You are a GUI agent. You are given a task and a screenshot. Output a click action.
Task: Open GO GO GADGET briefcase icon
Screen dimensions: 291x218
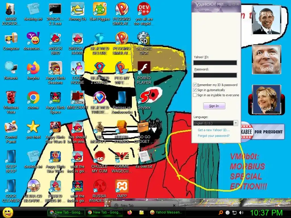pos(144,132)
